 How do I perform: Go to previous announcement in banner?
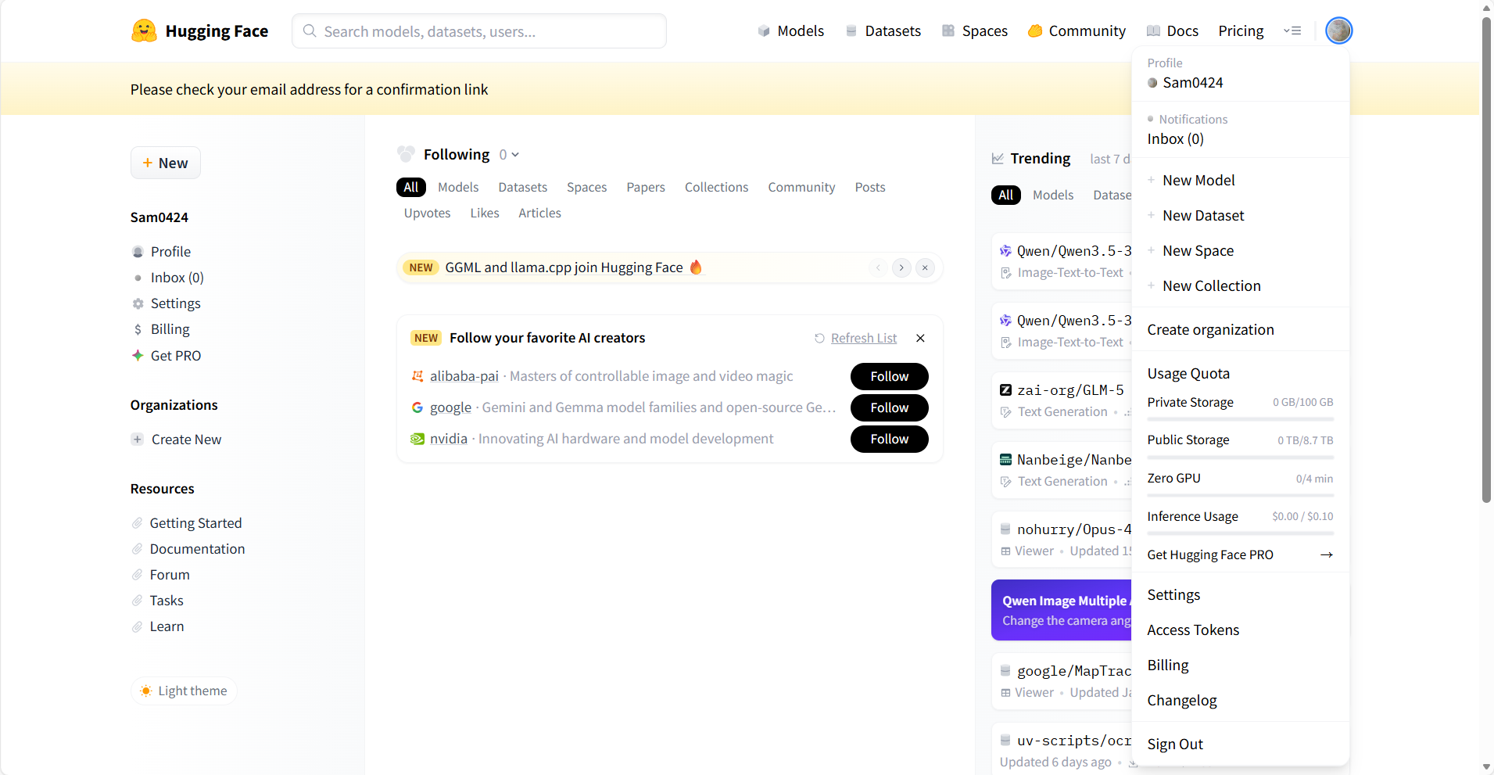(878, 267)
